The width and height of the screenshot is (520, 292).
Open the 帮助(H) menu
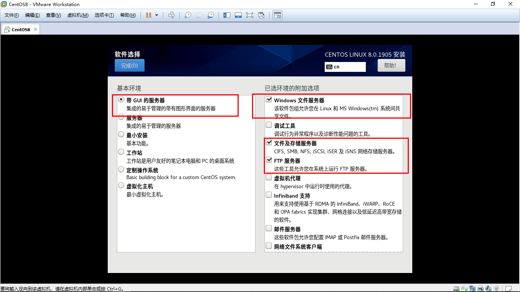(x=128, y=15)
